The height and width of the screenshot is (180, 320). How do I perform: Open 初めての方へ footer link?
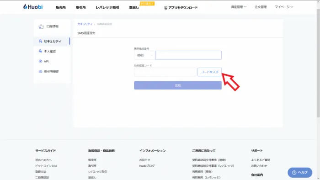[x=43, y=160]
